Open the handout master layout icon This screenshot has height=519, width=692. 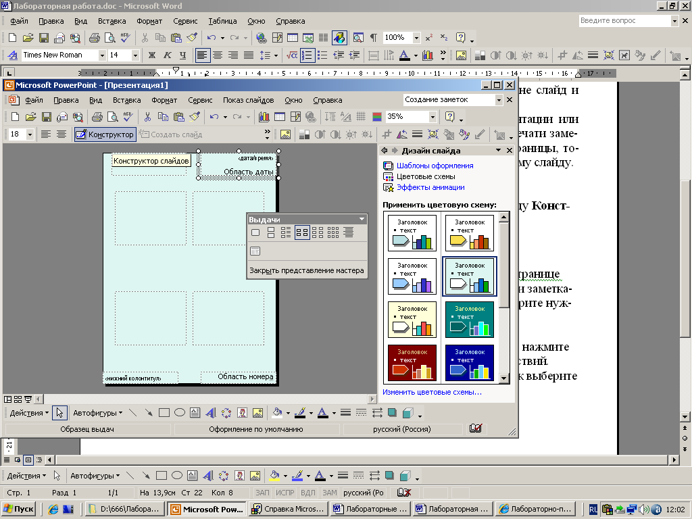coord(255,251)
